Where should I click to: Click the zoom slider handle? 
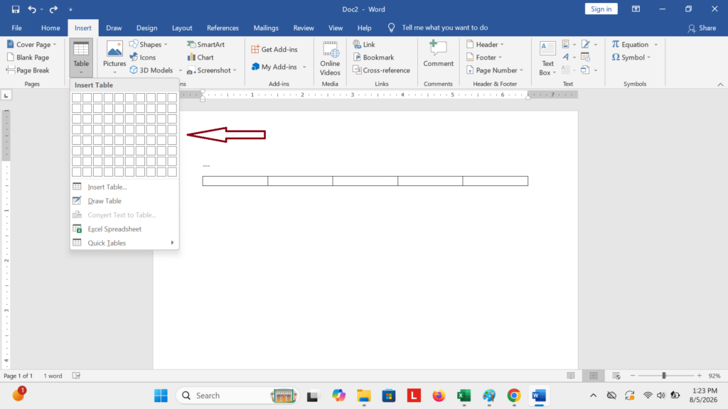click(x=664, y=376)
